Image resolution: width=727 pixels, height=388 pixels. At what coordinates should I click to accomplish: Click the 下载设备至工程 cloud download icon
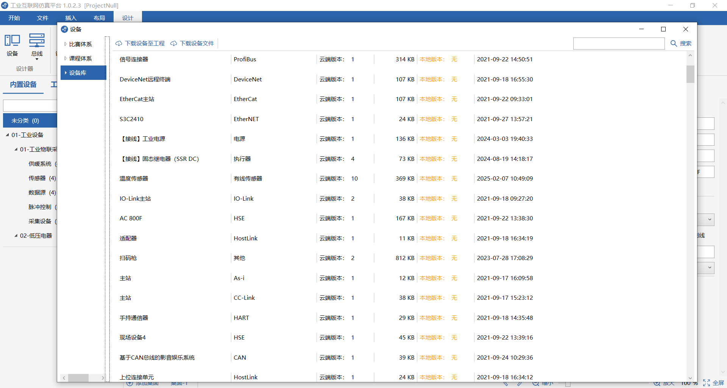point(119,44)
